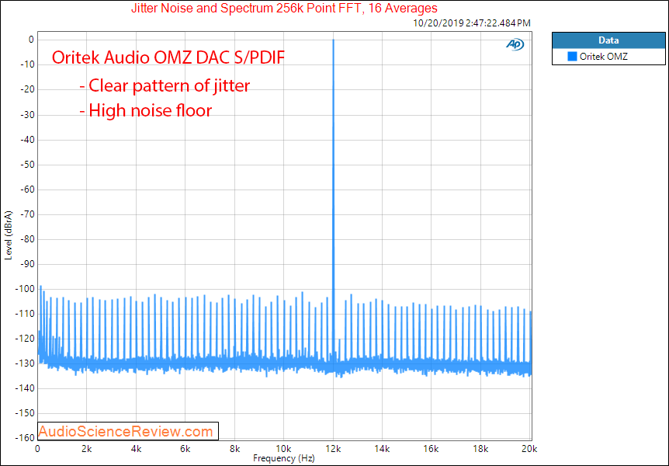
Task: Click the Data legend header
Action: (x=608, y=40)
